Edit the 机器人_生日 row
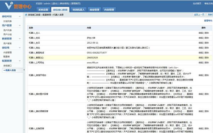The height and width of the screenshot is (133, 213). 201,43
